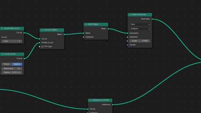Select the Curve Circle node title
Screen dimensions: 201x113
10,54
